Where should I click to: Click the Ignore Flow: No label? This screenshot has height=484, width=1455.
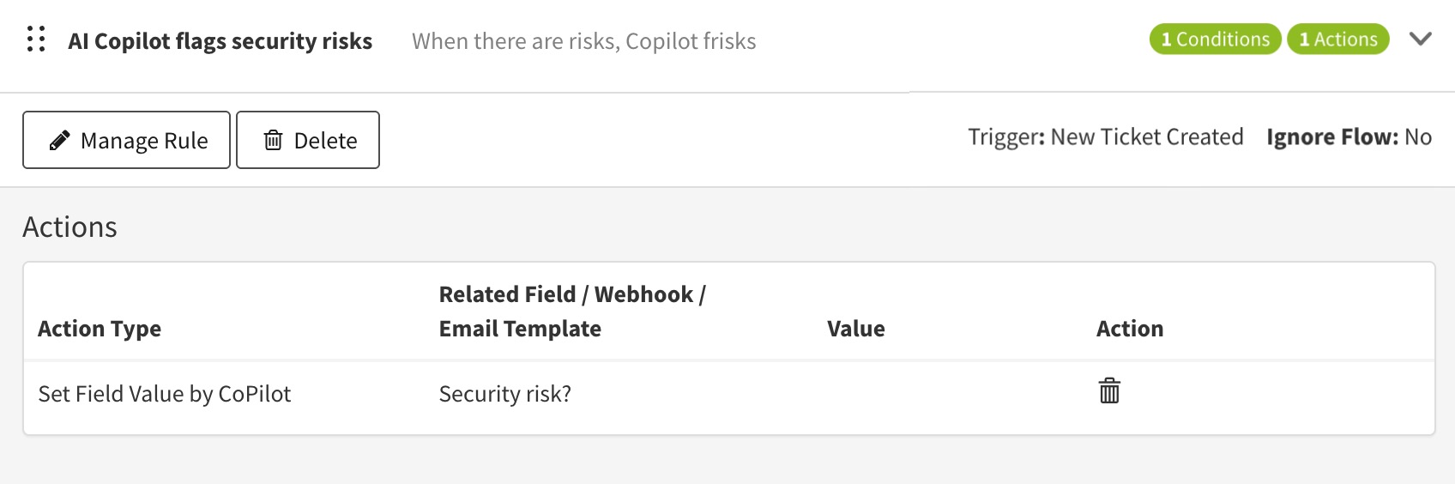[1349, 137]
